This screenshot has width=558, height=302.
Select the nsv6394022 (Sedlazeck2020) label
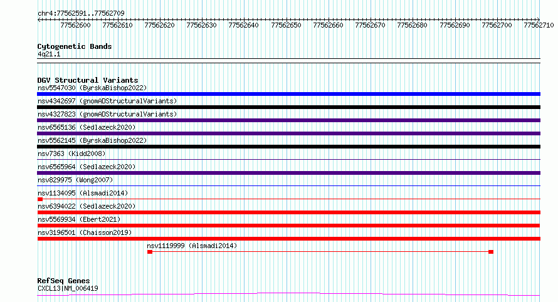[87, 206]
